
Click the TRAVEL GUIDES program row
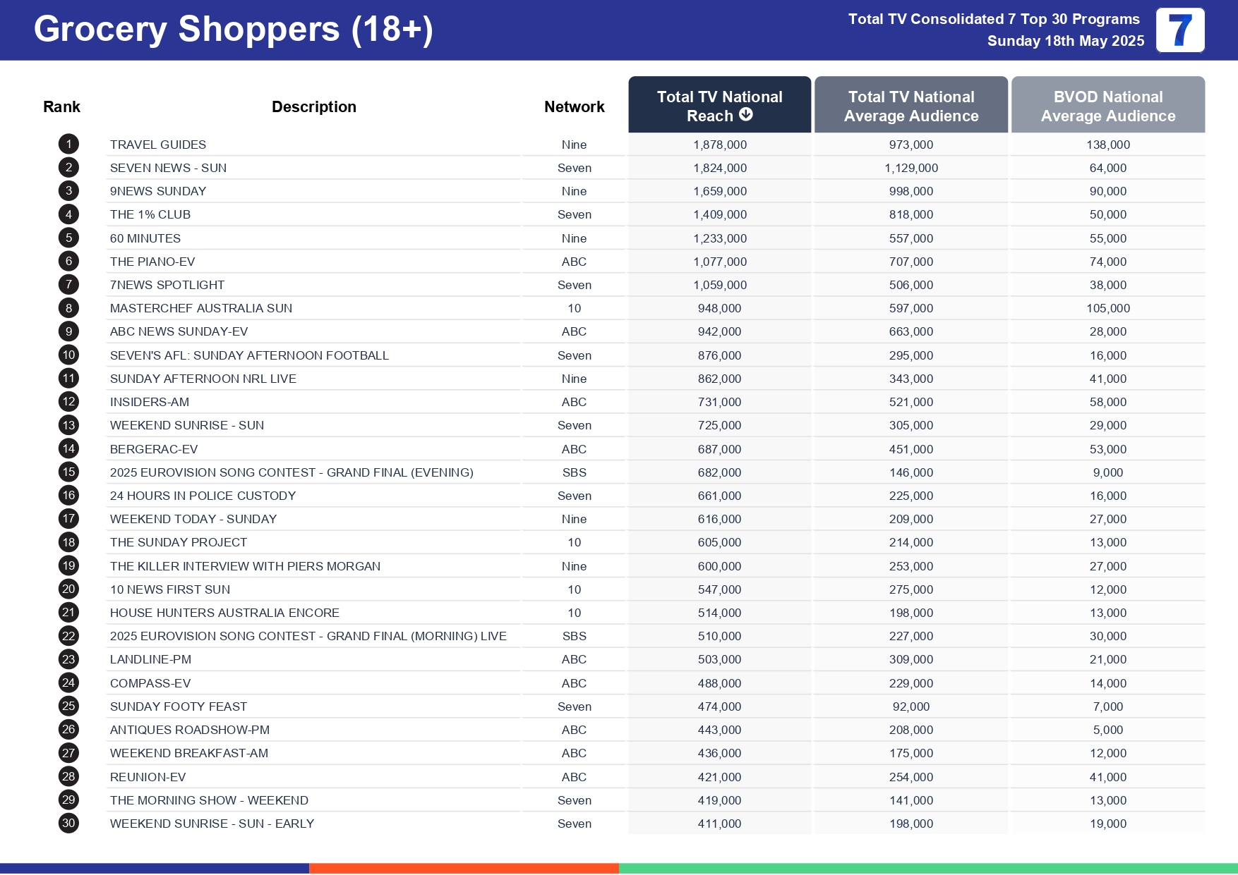pyautogui.click(x=158, y=145)
